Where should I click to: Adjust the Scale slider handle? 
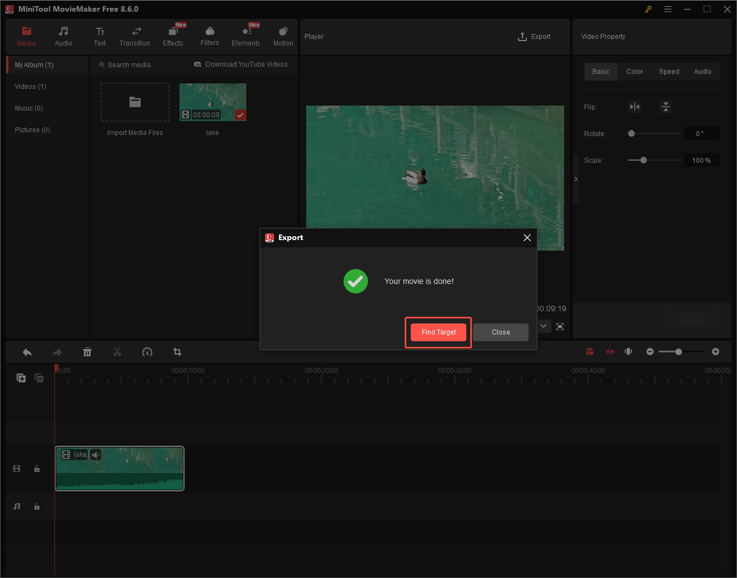click(644, 160)
